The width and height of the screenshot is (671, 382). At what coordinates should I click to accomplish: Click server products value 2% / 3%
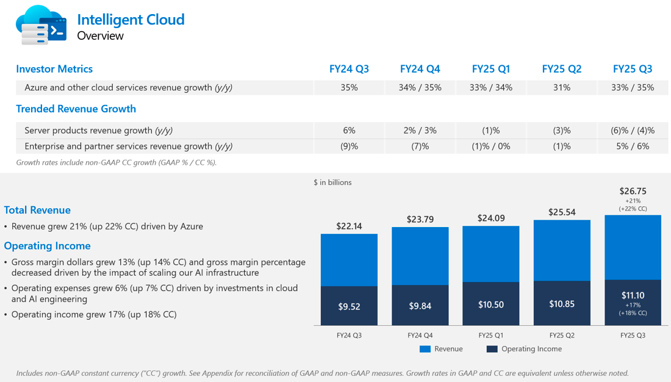[x=420, y=131]
